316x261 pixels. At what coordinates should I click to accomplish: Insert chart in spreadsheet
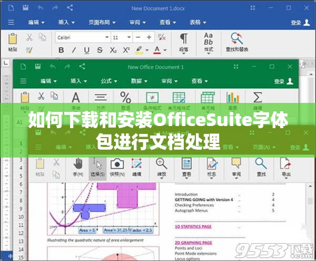233,101
